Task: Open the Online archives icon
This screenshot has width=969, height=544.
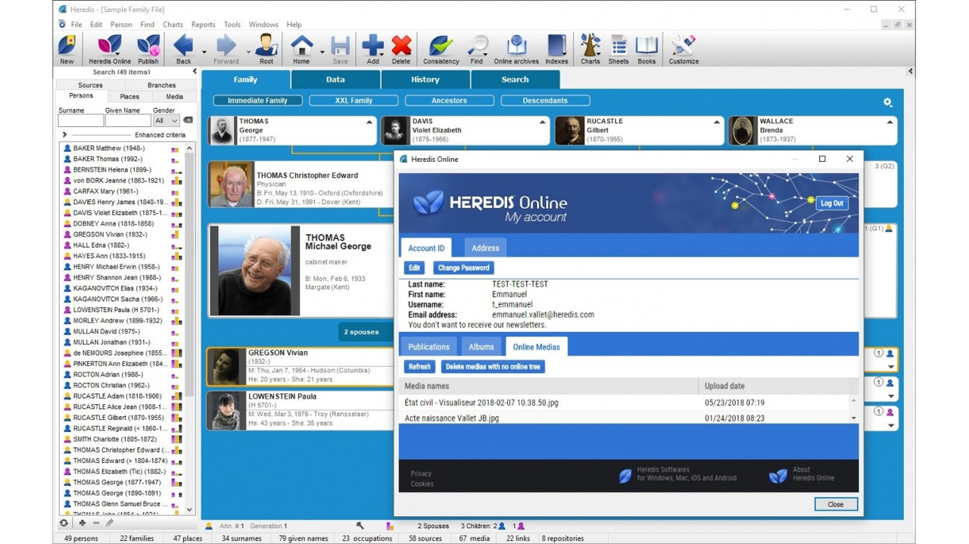Action: (516, 49)
